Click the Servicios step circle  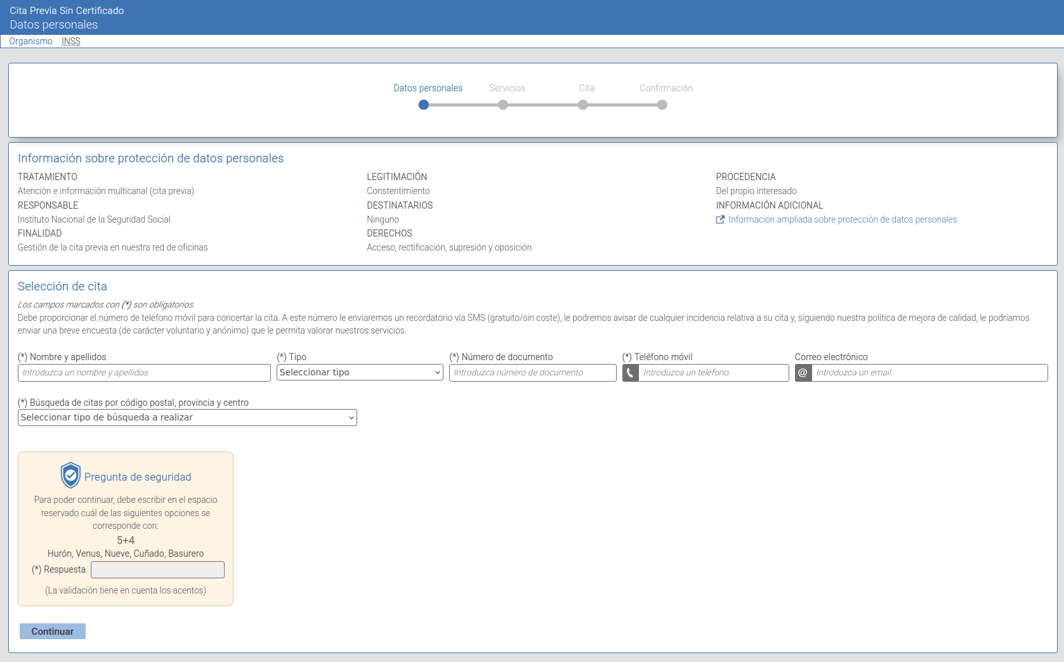503,105
